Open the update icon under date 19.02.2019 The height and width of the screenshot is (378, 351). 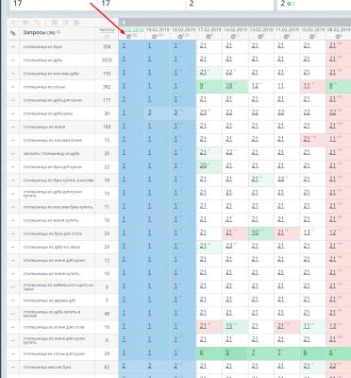coord(154,37)
